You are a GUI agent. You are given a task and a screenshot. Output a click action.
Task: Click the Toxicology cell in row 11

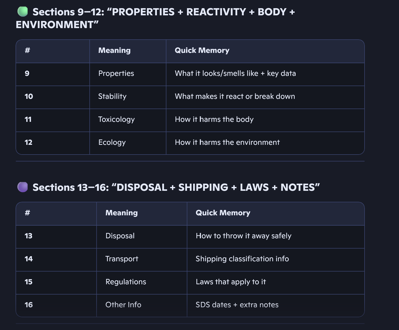[116, 120]
